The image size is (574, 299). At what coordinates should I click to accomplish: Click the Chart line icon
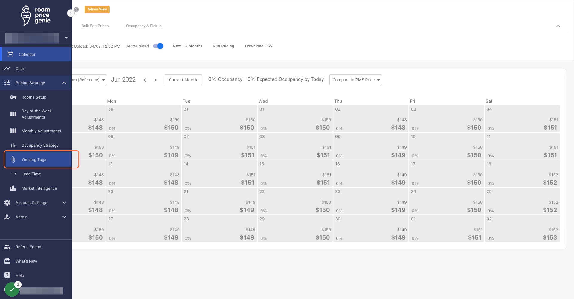coord(7,68)
